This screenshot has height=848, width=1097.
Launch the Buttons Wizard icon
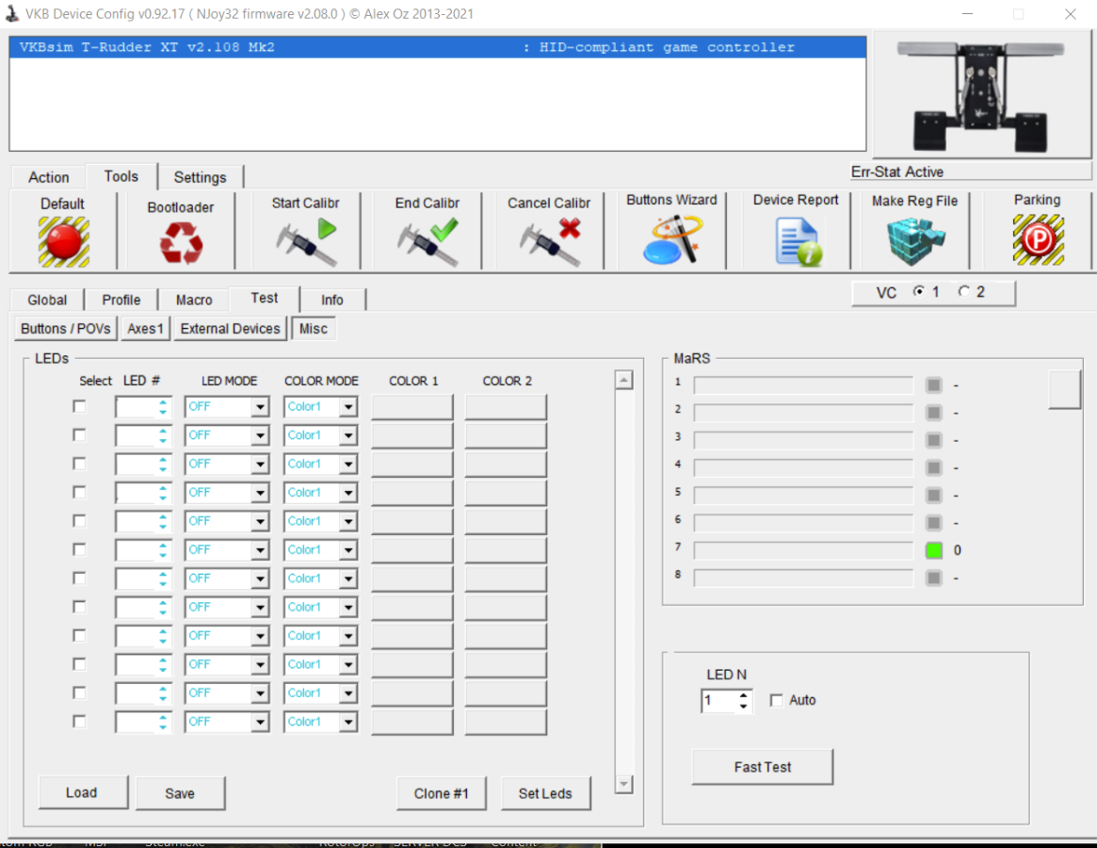pos(671,239)
